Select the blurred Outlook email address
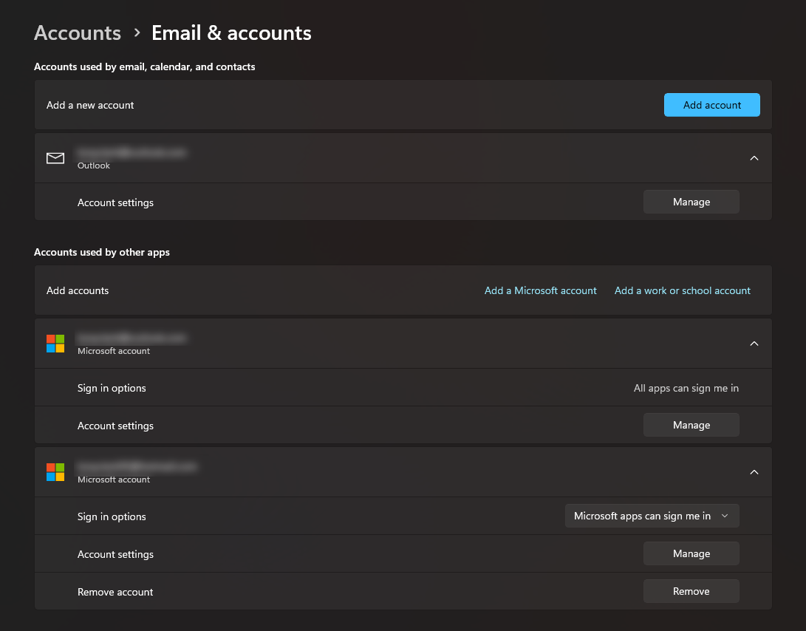Screen dimensions: 806x631 coord(132,152)
